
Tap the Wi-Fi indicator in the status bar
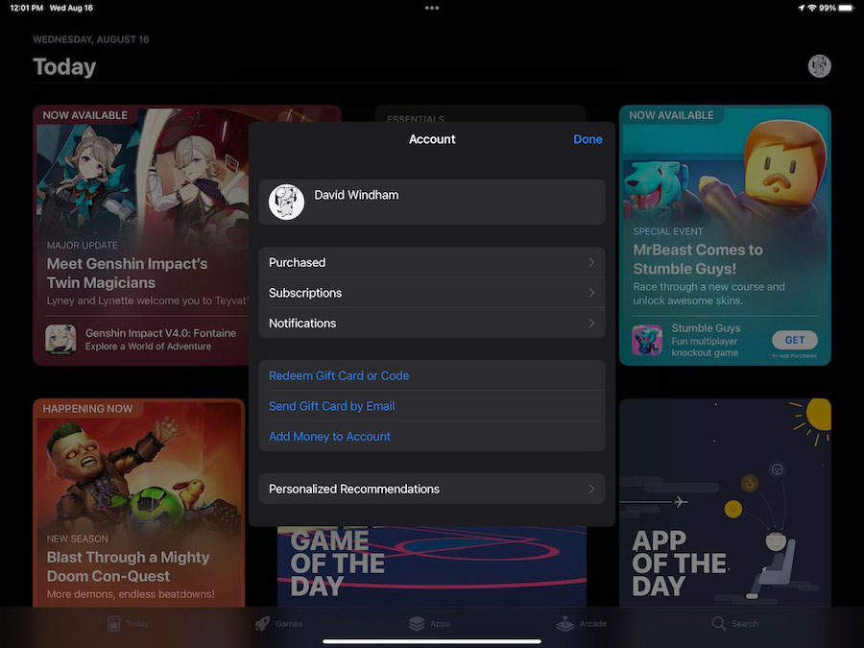coord(811,8)
